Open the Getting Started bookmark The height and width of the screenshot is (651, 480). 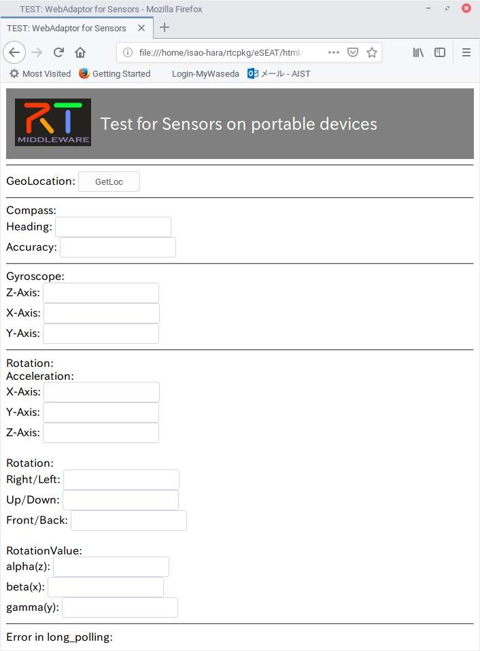click(115, 74)
